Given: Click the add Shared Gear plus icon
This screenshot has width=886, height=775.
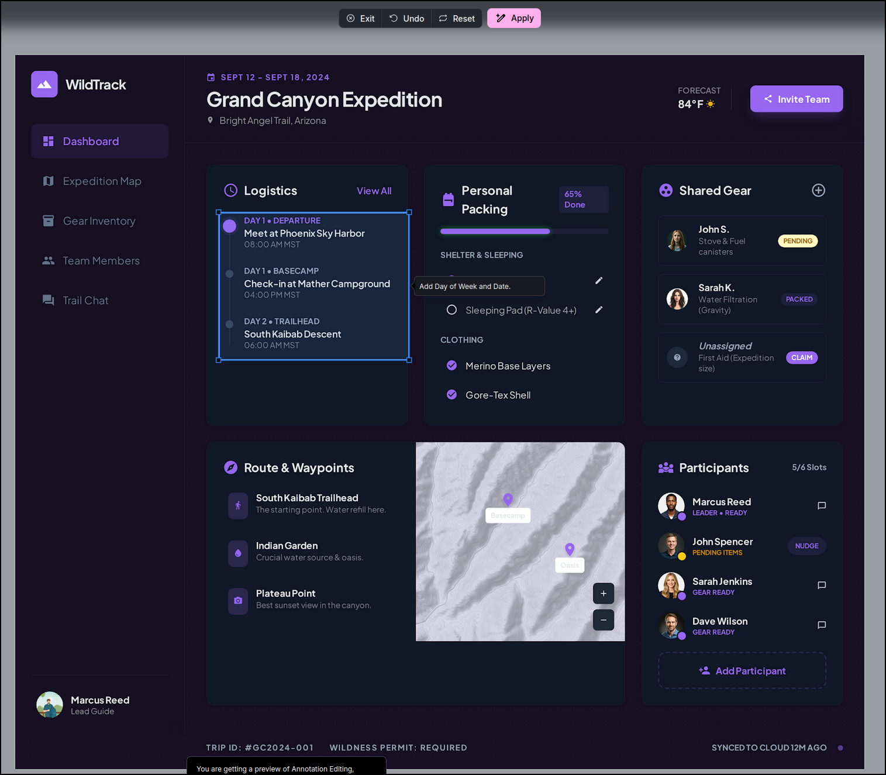Looking at the screenshot, I should pyautogui.click(x=818, y=191).
